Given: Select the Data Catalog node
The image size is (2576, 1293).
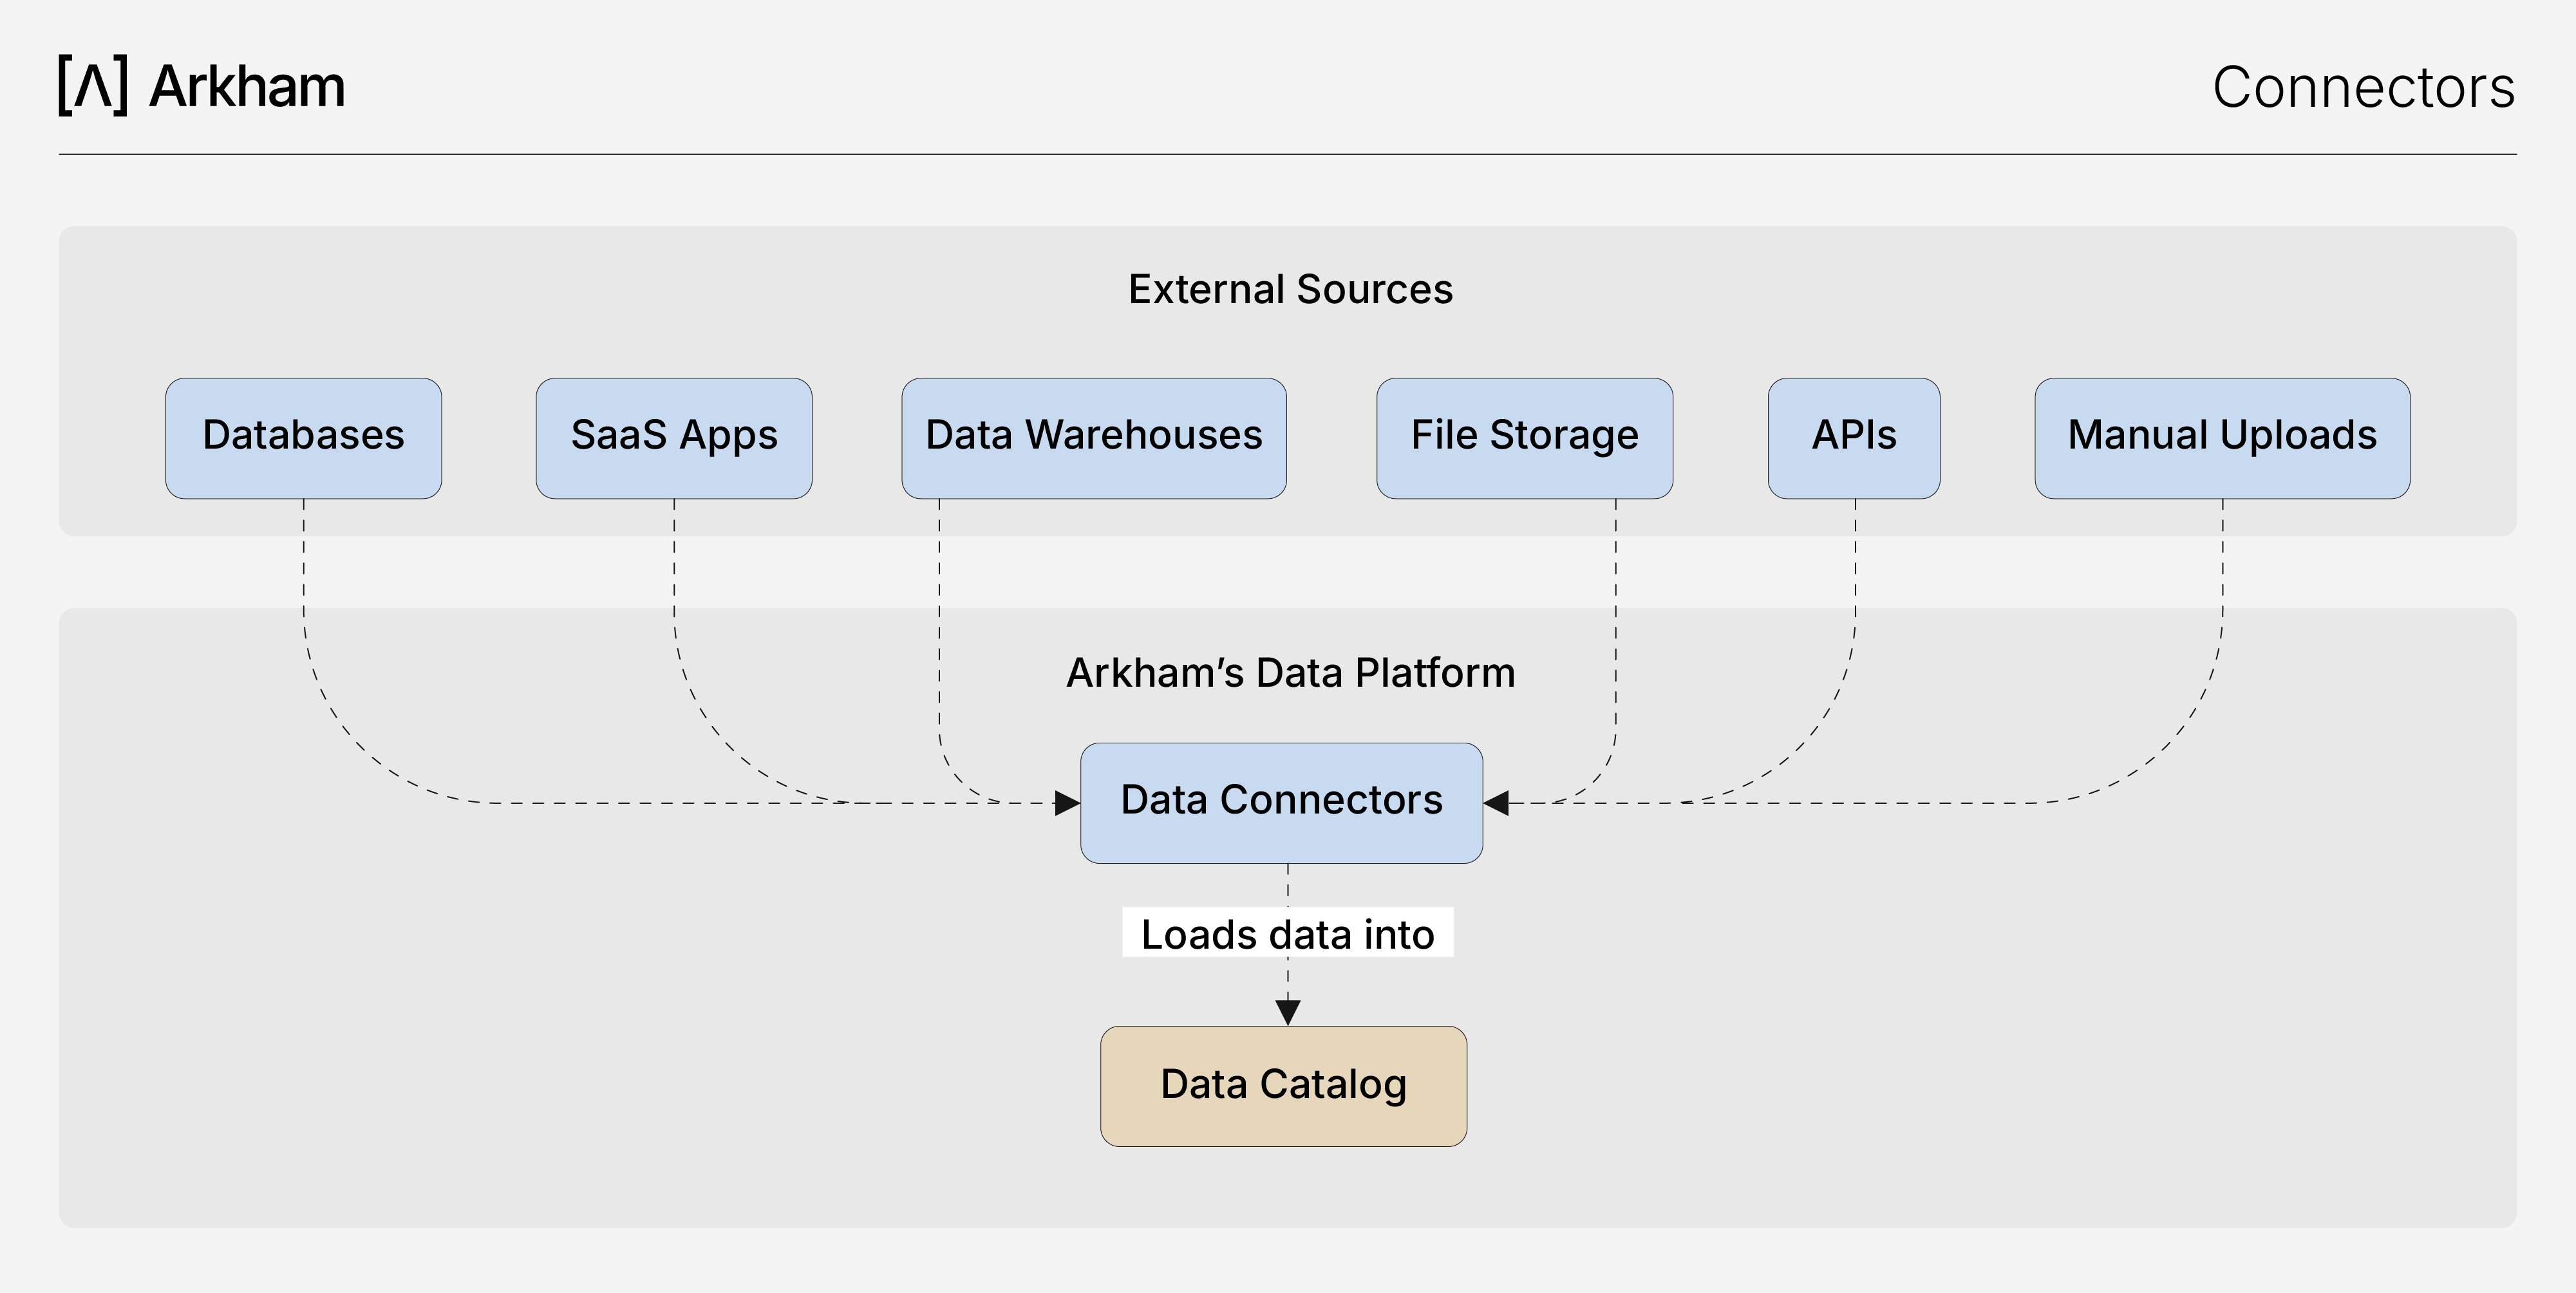Looking at the screenshot, I should 1284,1086.
